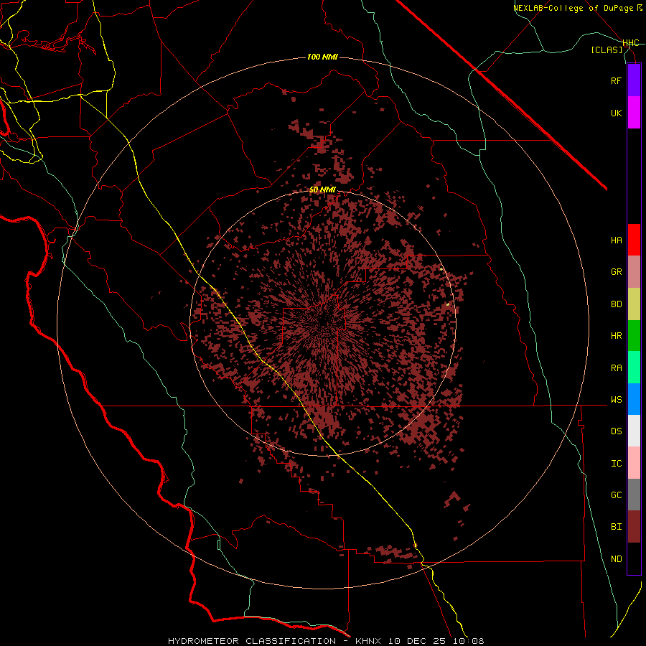646x646 pixels.
Task: Click the ND black legend swatch
Action: [x=634, y=558]
